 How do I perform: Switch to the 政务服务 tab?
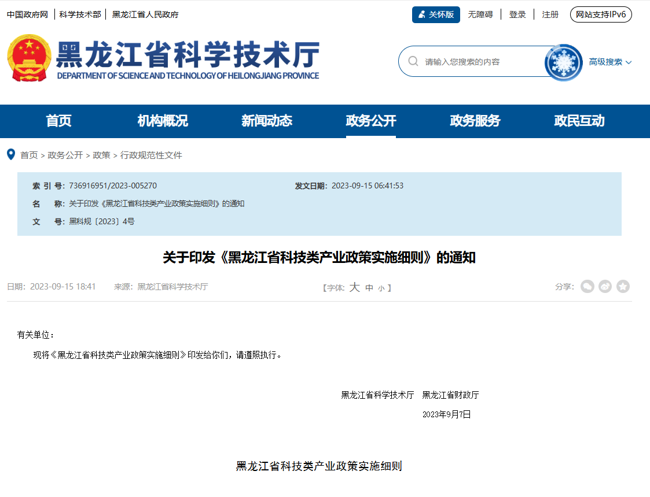pyautogui.click(x=473, y=121)
